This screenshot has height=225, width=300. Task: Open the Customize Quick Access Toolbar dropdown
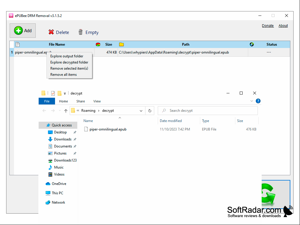coord(65,94)
